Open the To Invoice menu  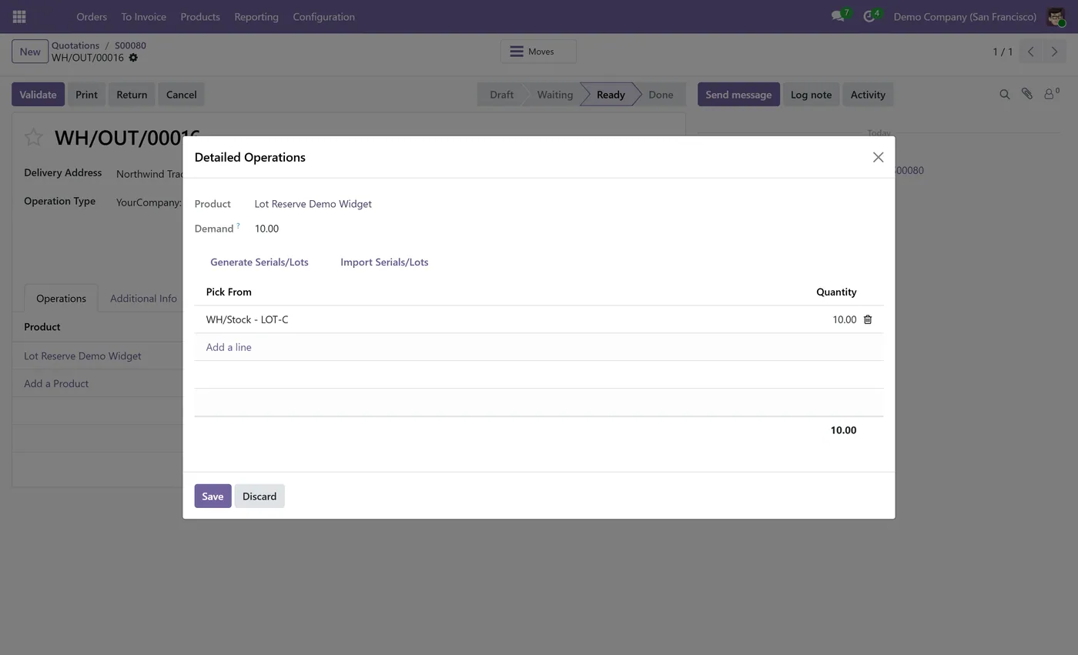[143, 16]
